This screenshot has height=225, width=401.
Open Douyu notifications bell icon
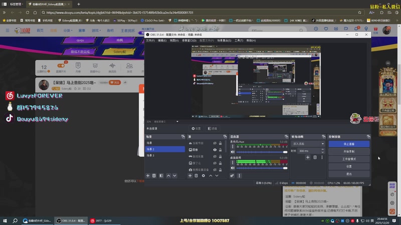coord(356,29)
